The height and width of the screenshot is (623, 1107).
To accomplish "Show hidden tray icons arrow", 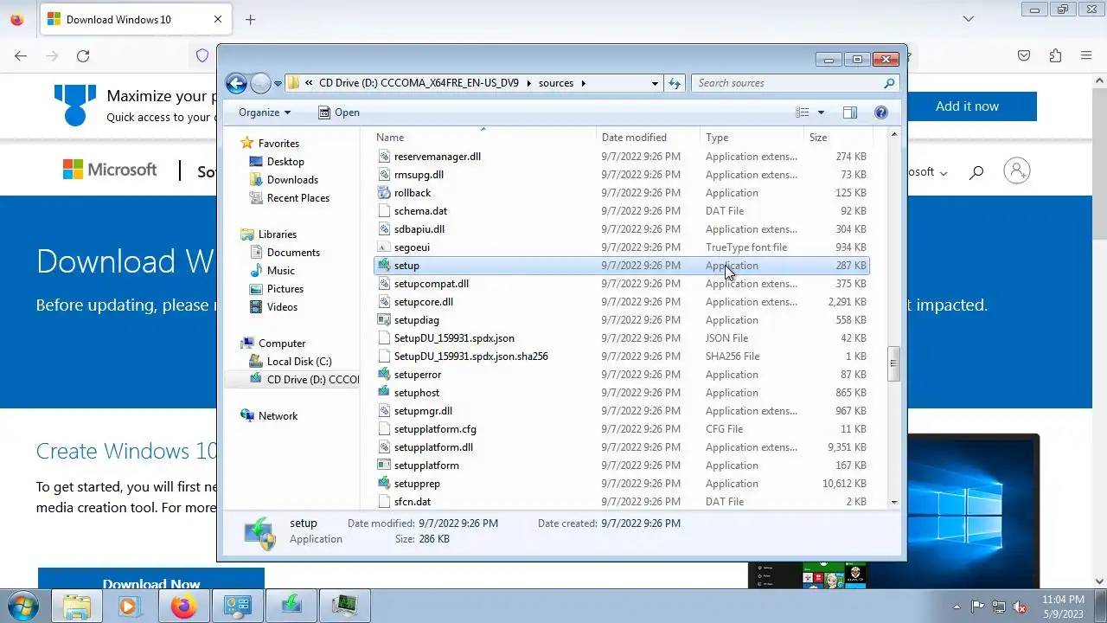I will point(957,607).
